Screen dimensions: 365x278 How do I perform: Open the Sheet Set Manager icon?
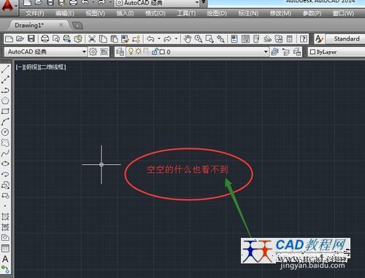coord(267,39)
